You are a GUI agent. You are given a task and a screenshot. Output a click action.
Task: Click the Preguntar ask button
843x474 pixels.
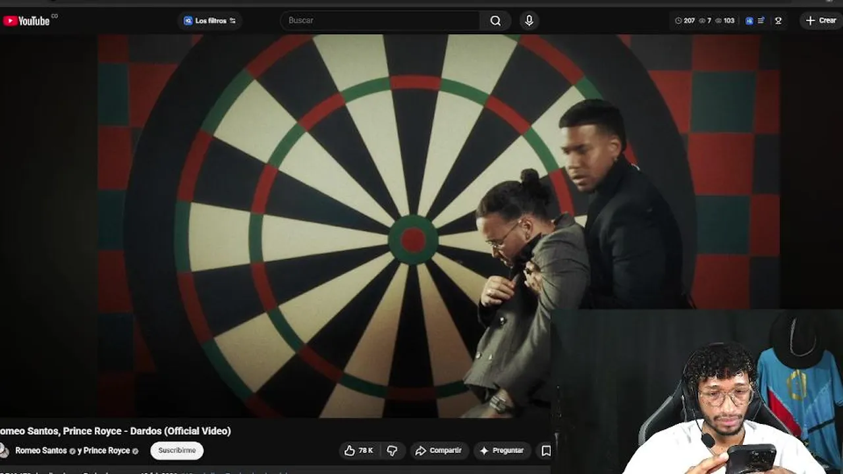502,450
